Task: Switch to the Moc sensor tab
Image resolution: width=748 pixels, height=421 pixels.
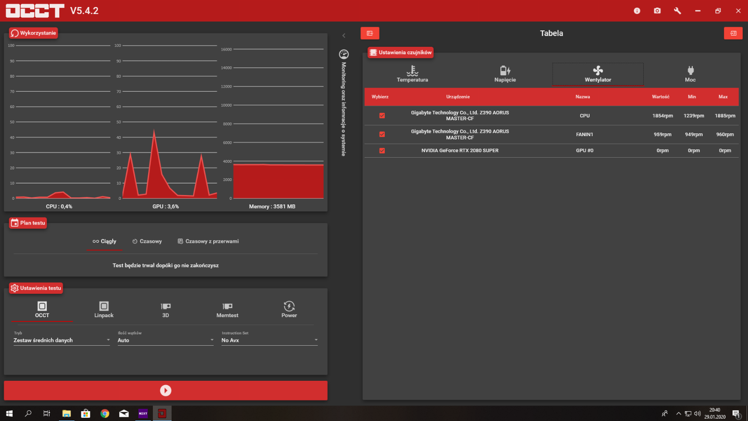Action: tap(690, 74)
